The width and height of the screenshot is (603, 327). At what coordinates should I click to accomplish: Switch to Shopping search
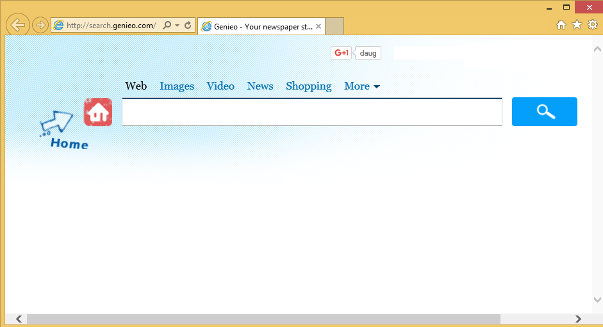(x=309, y=86)
